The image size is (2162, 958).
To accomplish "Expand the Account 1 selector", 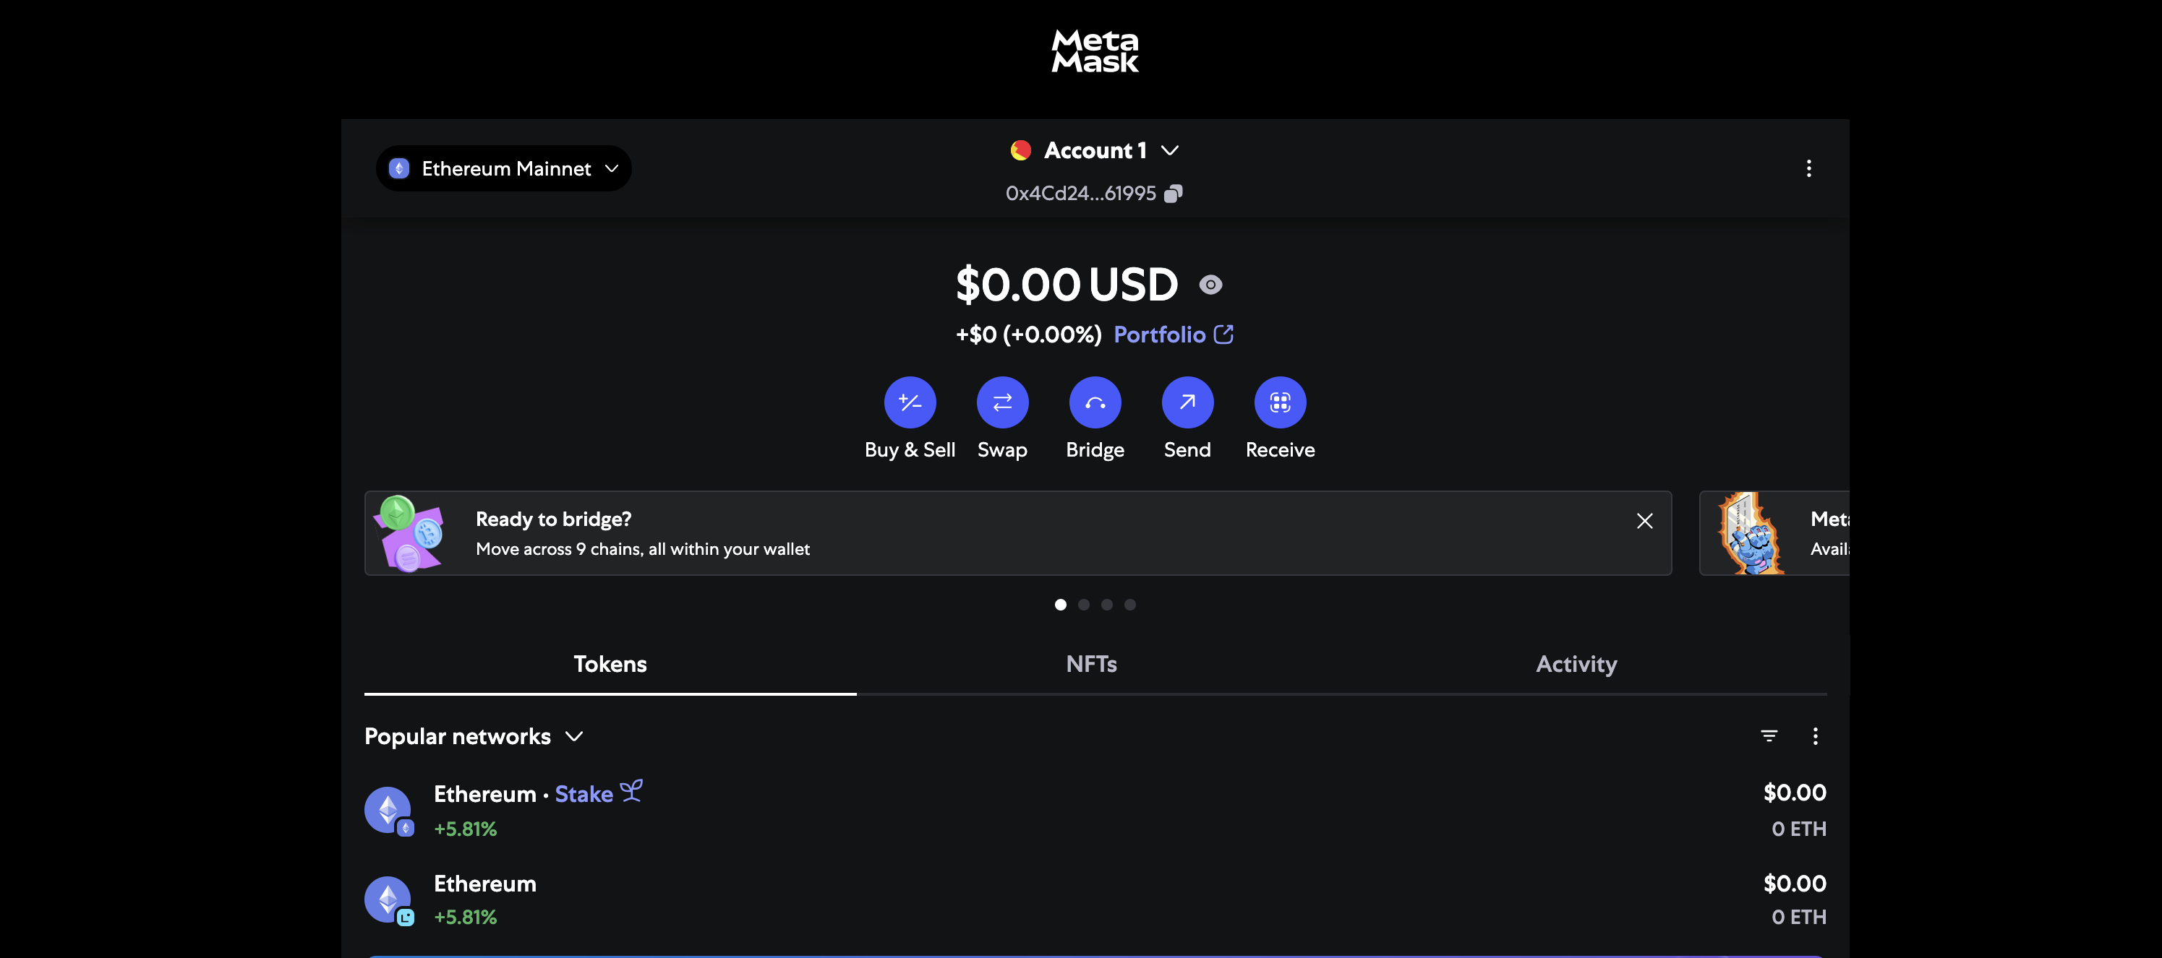I will [x=1095, y=150].
